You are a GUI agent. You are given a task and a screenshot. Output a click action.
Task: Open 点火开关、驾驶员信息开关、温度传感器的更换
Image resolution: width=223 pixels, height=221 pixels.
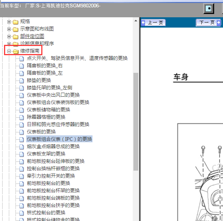[x=77, y=58]
